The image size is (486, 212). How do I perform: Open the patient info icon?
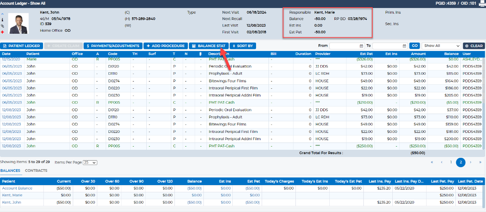pos(3,19)
